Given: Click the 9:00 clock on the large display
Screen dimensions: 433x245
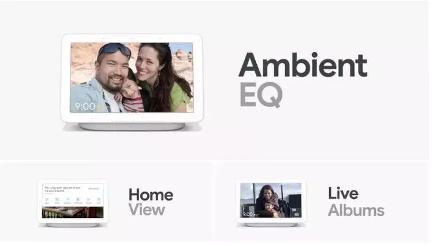Looking at the screenshot, I should pyautogui.click(x=85, y=106).
